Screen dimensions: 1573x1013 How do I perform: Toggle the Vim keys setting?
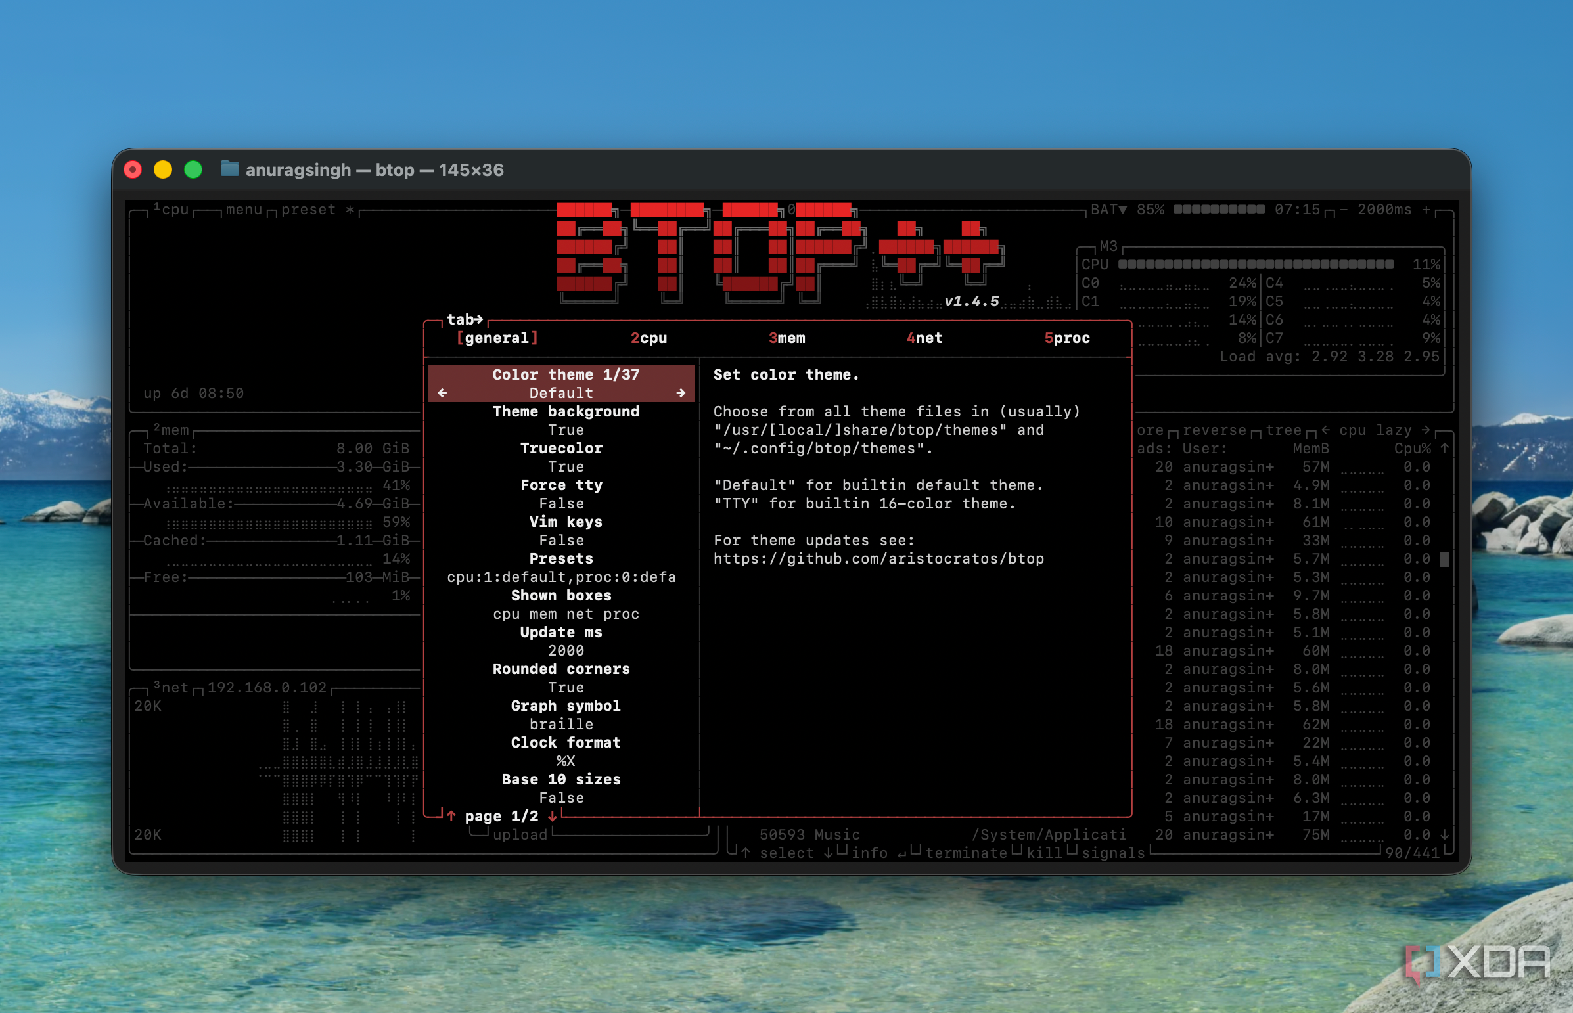tap(562, 531)
